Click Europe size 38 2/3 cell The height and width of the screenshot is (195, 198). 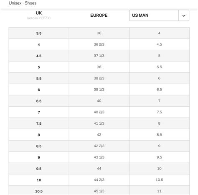tap(99, 78)
